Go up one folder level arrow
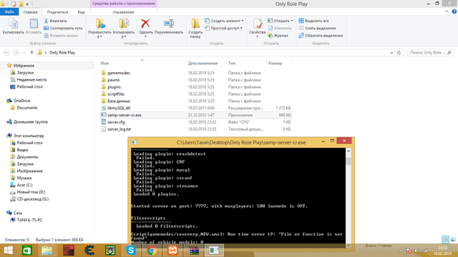This screenshot has width=458, height=257. click(31, 52)
